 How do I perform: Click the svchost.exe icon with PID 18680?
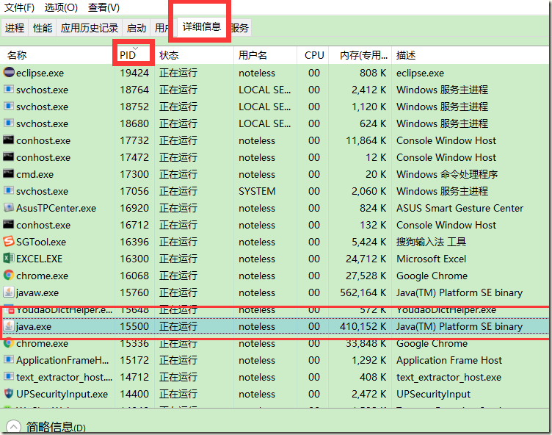(9, 123)
